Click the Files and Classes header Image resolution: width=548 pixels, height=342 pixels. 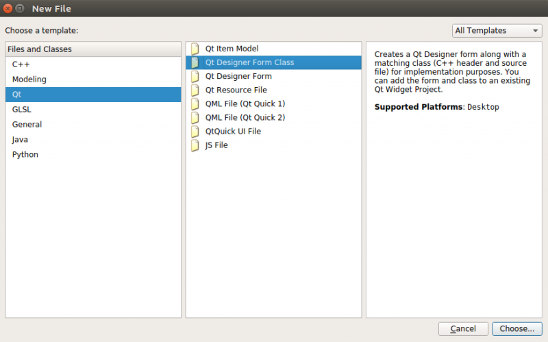(93, 49)
